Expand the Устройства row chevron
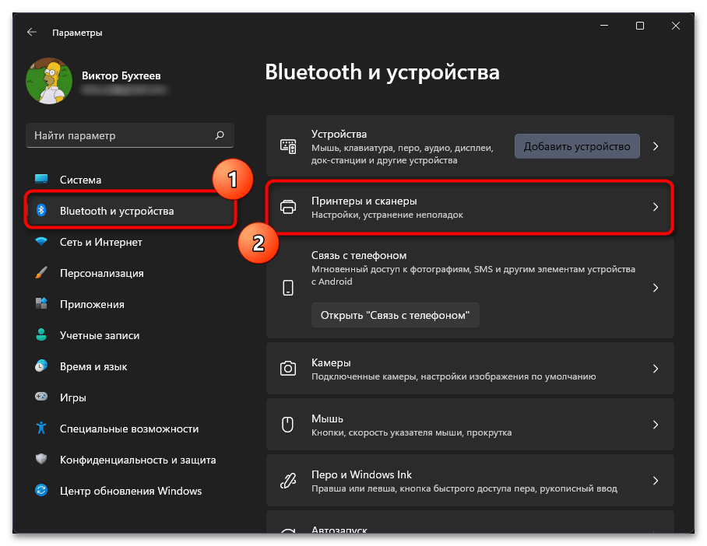Image resolution: width=707 pixels, height=546 pixels. click(656, 146)
